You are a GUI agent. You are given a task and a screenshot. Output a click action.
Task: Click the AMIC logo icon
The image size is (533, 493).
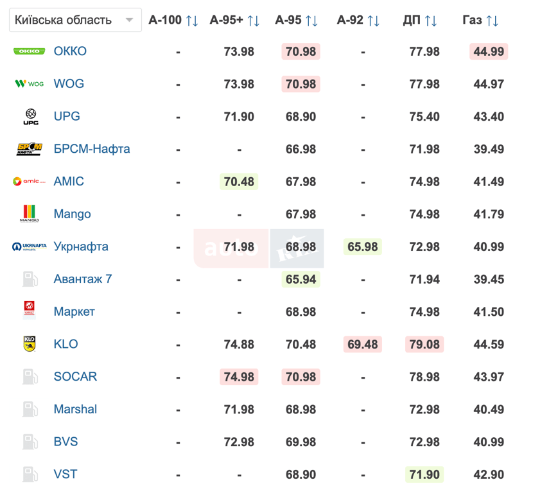tap(30, 182)
